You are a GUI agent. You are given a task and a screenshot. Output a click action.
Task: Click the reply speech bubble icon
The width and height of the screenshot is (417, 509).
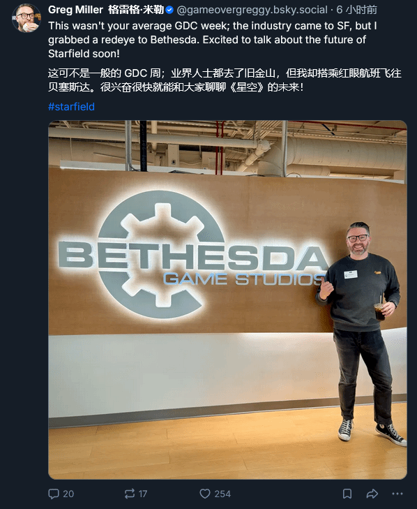54,494
